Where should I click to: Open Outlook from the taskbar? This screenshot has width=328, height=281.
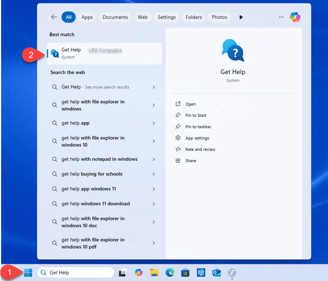tap(216, 273)
